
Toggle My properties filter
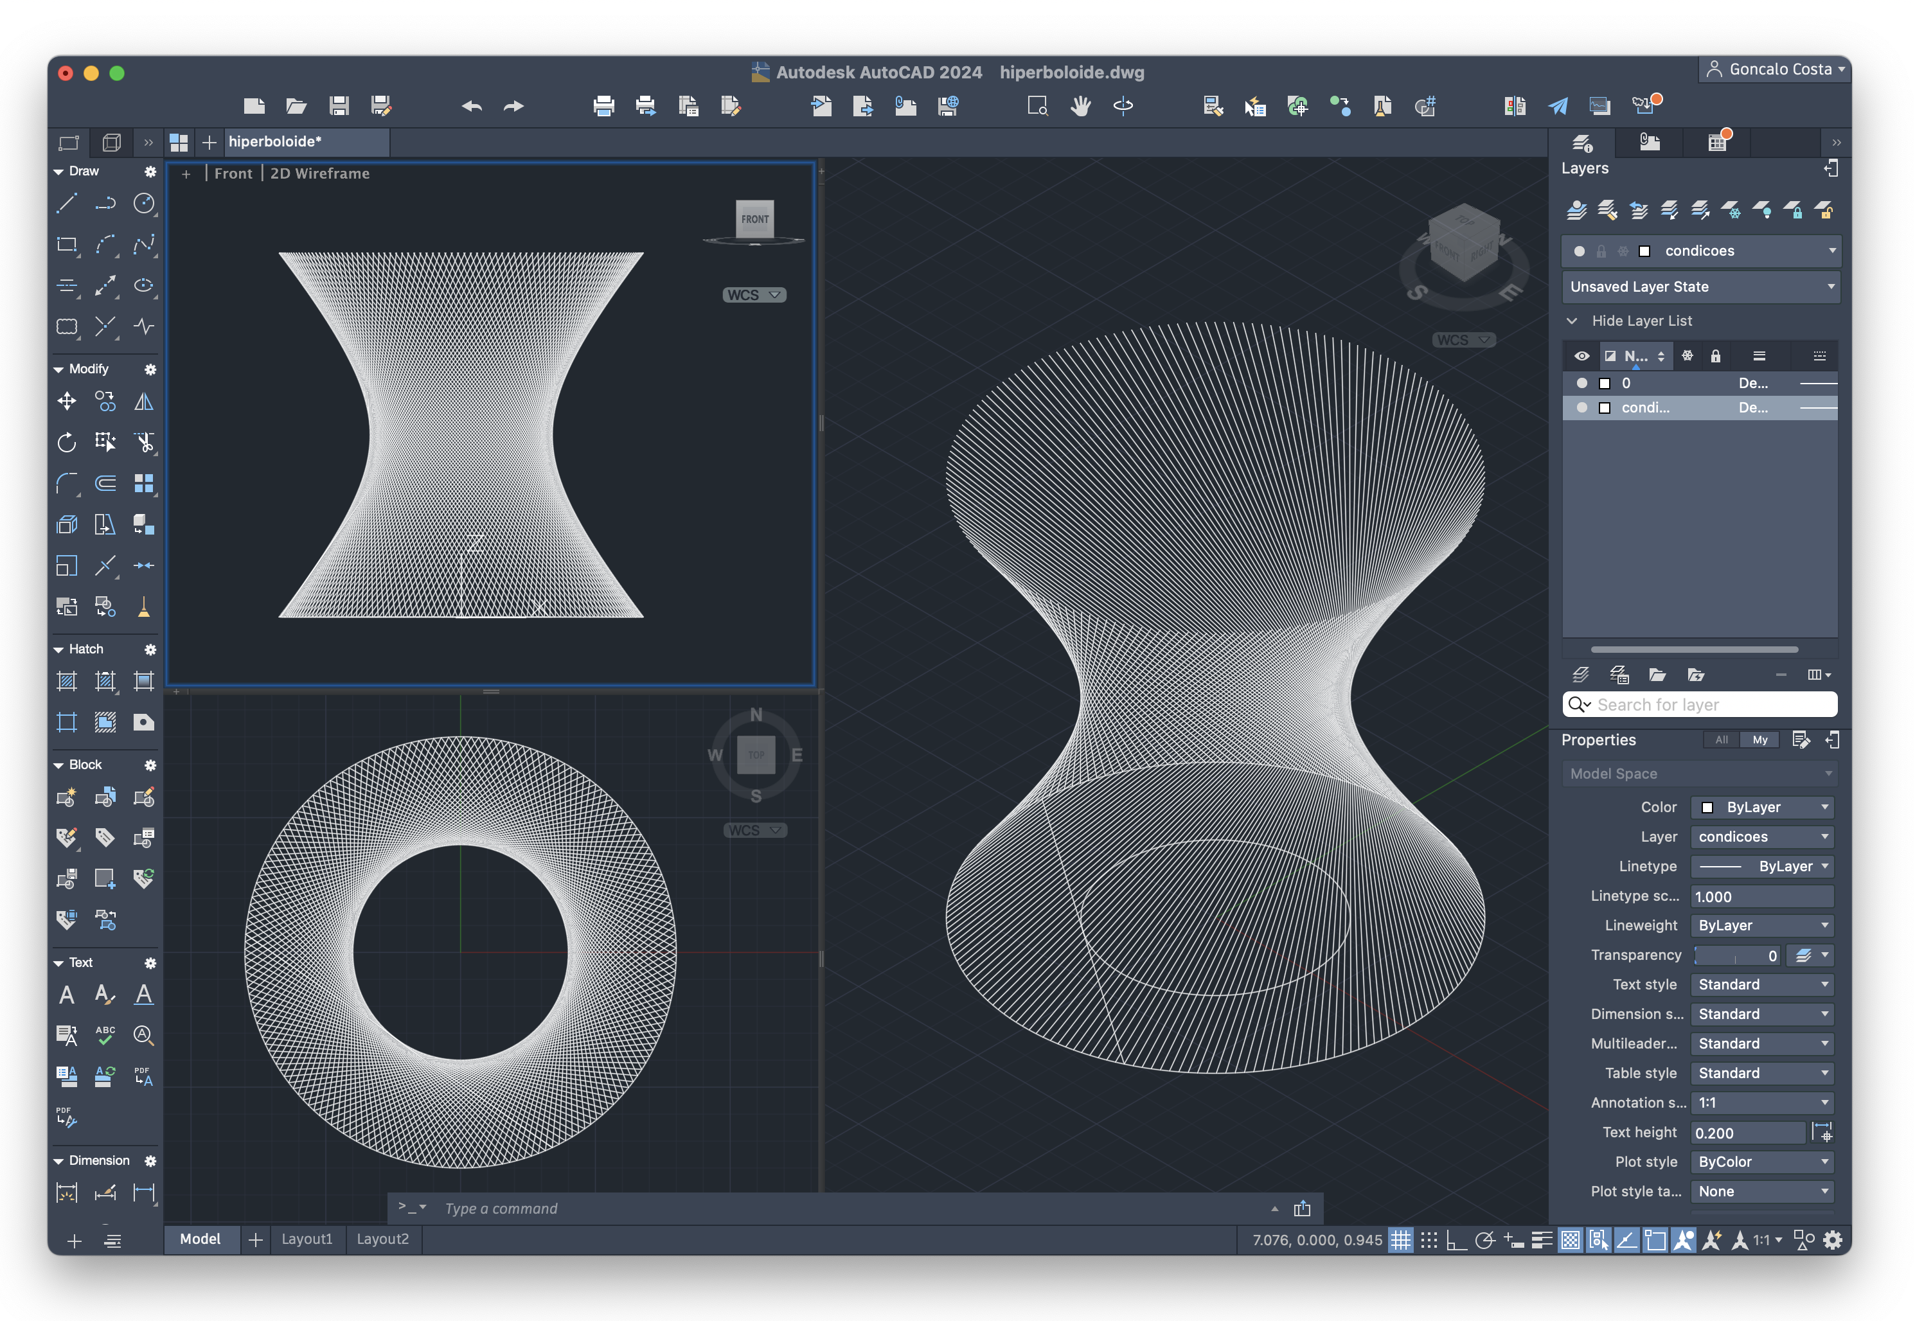1760,741
